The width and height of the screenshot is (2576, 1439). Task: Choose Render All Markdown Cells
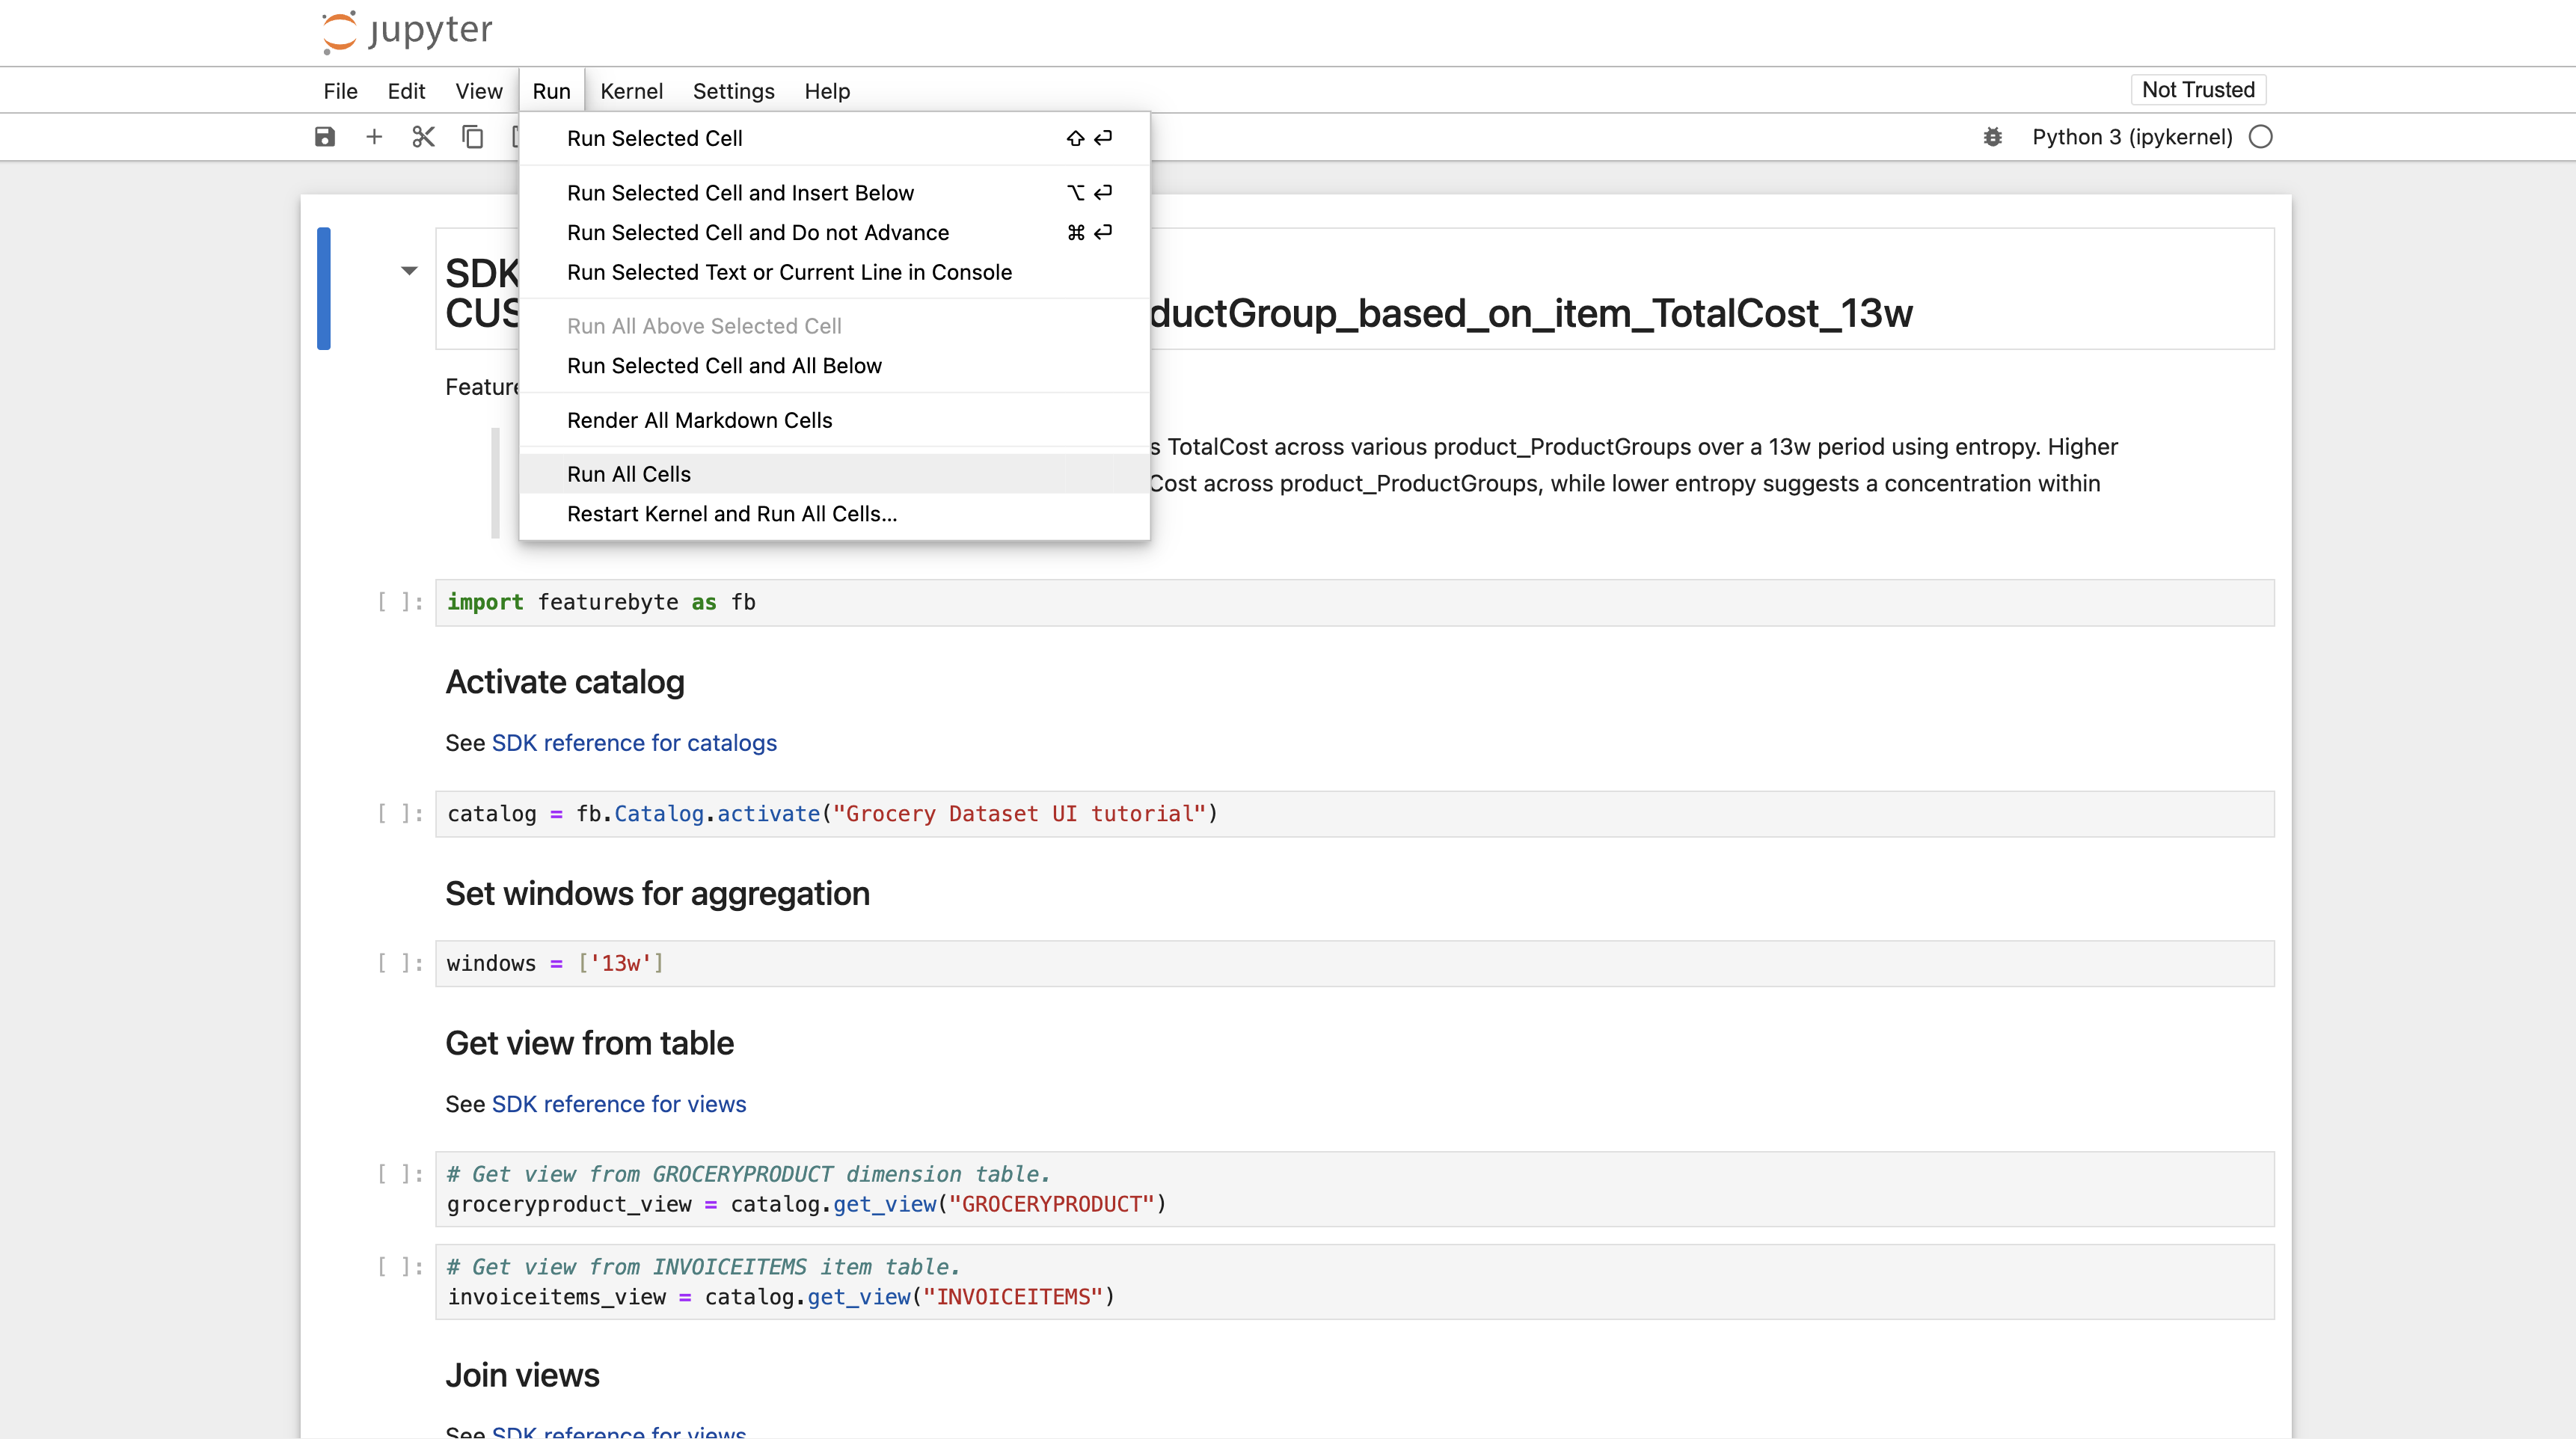point(835,420)
